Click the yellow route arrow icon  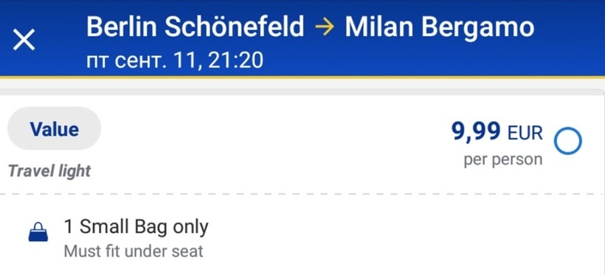tap(325, 28)
